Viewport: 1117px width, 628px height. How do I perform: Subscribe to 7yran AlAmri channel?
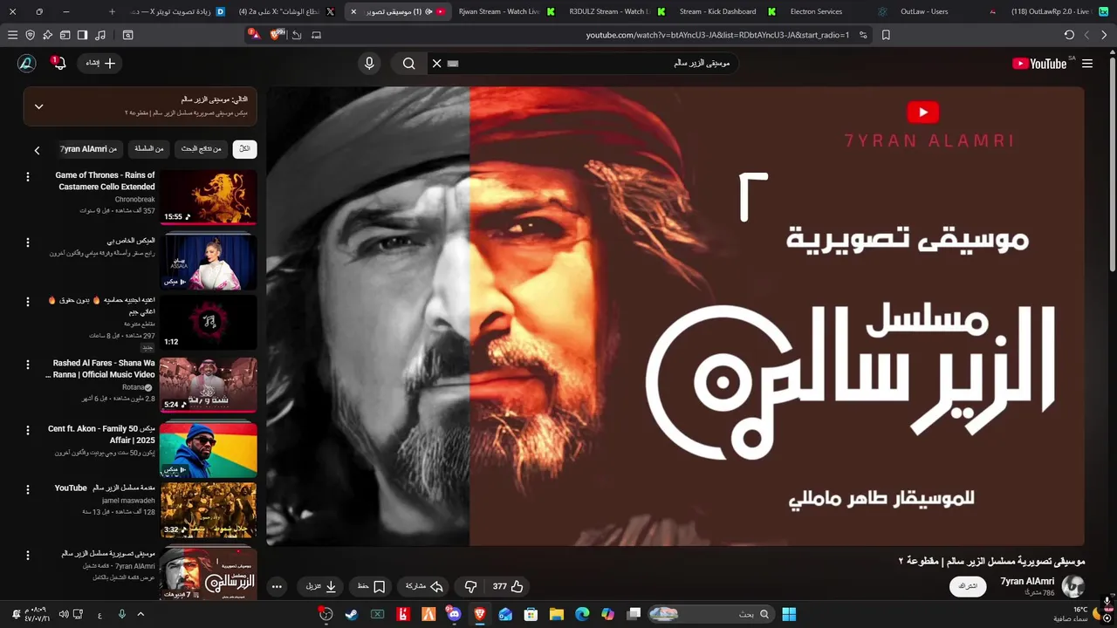point(968,586)
